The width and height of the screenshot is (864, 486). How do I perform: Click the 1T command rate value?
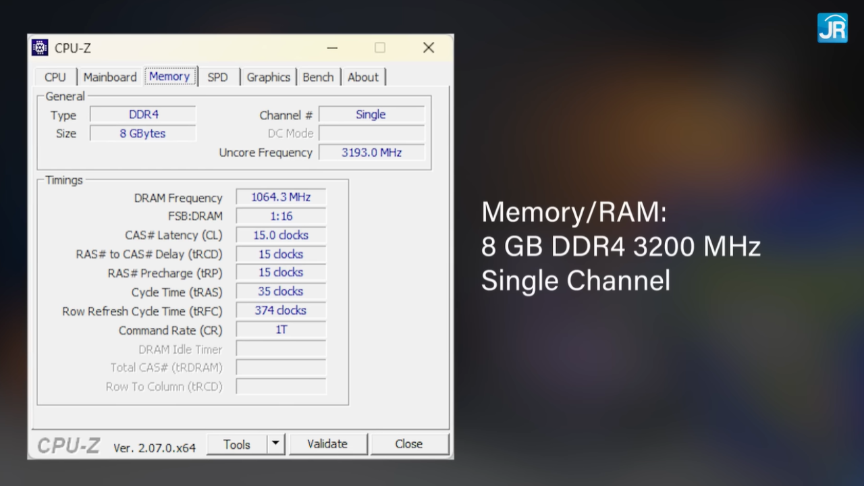(281, 330)
